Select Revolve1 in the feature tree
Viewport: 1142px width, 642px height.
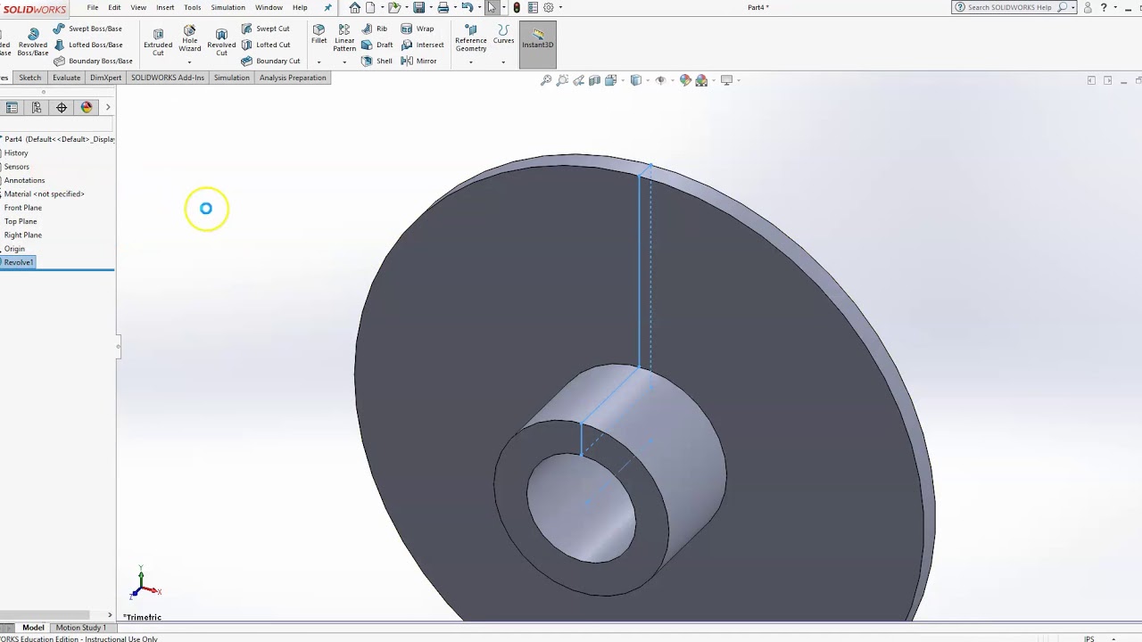(x=19, y=262)
